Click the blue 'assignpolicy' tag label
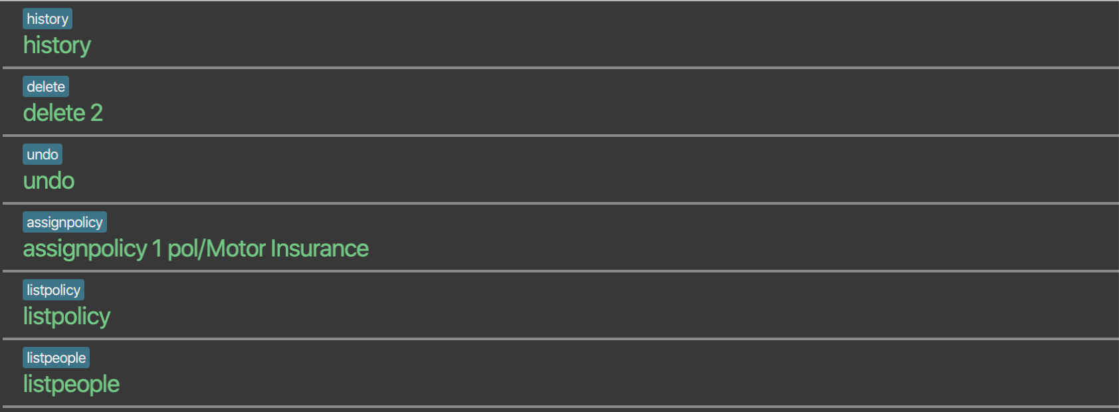The height and width of the screenshot is (412, 1119). tap(64, 223)
